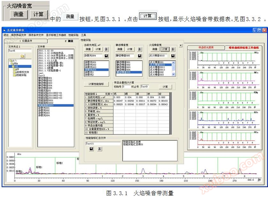Save the 性能指标汇总文件 with floppy icon
This screenshot has width=268, height=198.
coord(91,149)
